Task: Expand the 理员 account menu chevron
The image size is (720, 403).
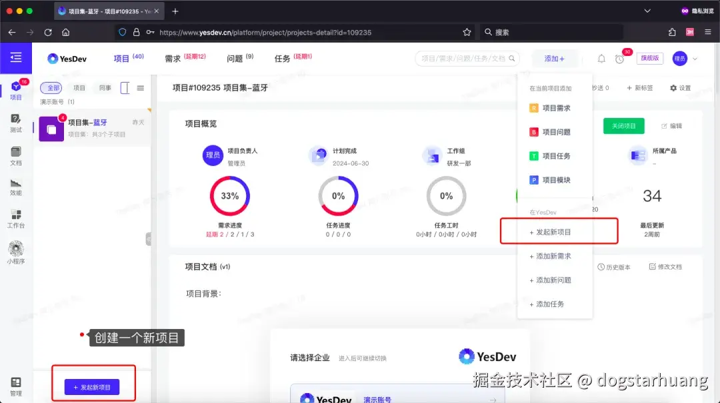Action: tap(693, 59)
